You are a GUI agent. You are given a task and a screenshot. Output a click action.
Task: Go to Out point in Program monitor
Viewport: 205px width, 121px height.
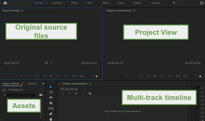(169, 76)
